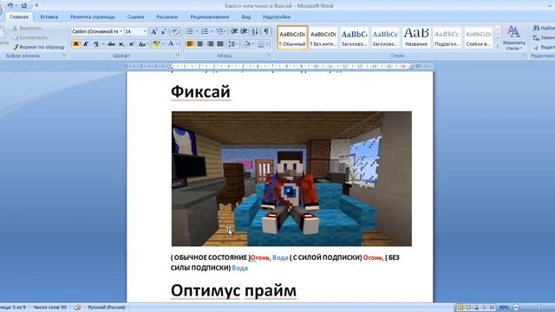Click Grow Font icon
The width and height of the screenshot is (555, 312).
pyautogui.click(x=154, y=31)
